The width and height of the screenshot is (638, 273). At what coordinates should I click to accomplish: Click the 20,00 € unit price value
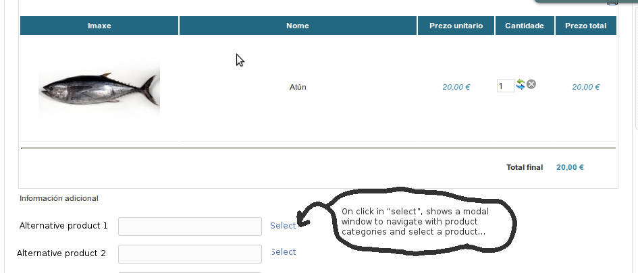(x=456, y=87)
